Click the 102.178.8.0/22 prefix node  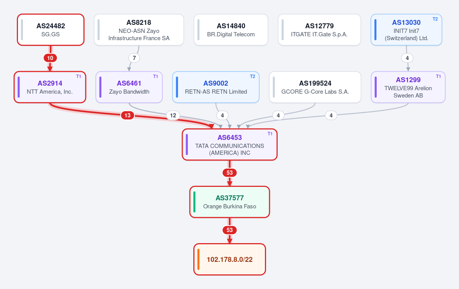point(230,260)
